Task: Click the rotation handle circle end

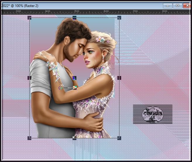Action: tap(60, 88)
